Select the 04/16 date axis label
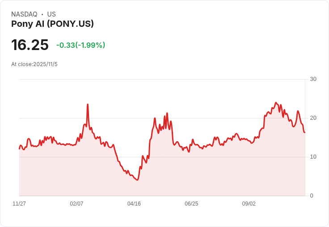329x227 pixels. point(134,204)
